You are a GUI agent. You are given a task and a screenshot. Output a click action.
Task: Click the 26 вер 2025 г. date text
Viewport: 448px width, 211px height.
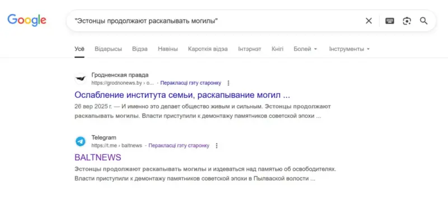(93, 107)
